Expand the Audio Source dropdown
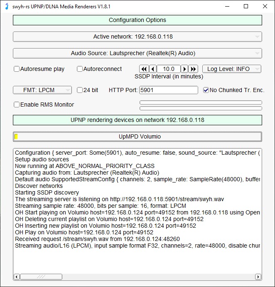275x287 pixels. coord(137,53)
